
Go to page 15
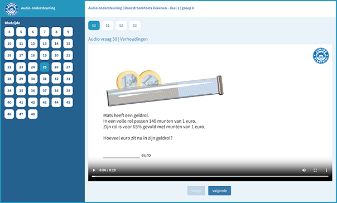[68, 43]
